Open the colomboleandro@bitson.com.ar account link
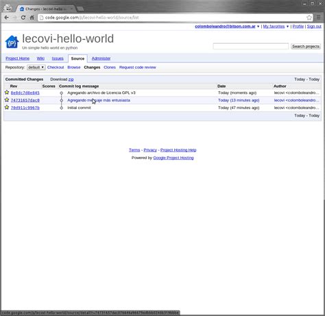The image size is (325, 316). coord(225,27)
